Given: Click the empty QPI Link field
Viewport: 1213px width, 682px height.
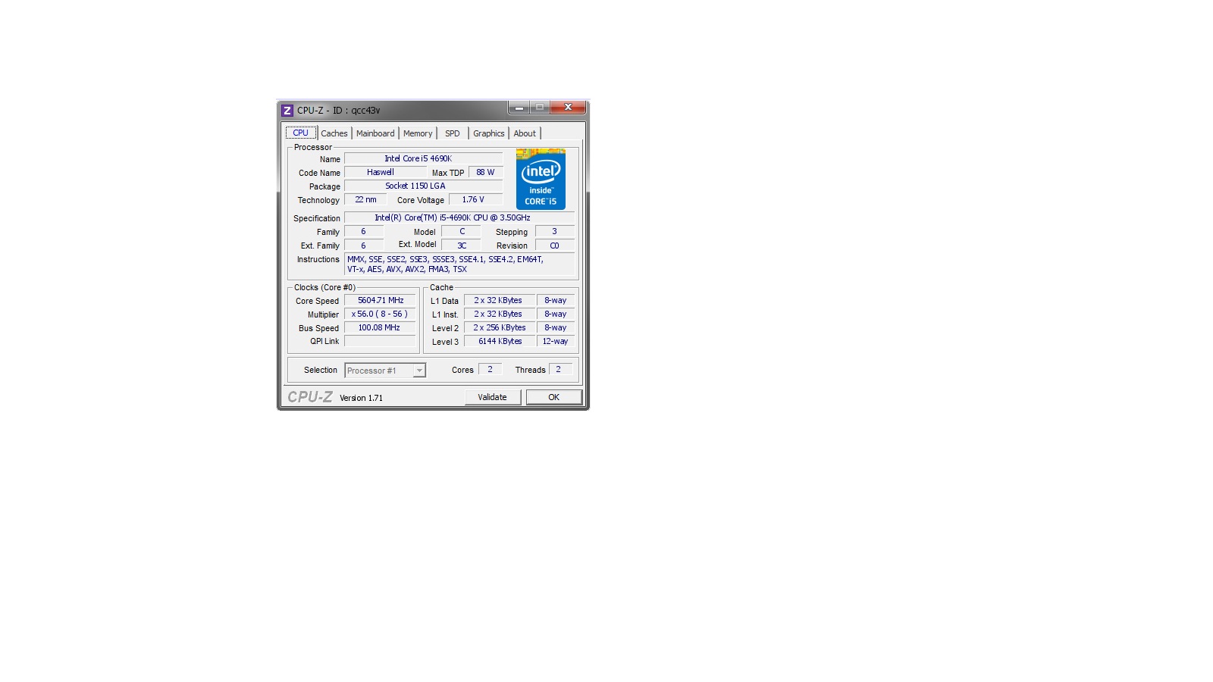Looking at the screenshot, I should point(381,341).
